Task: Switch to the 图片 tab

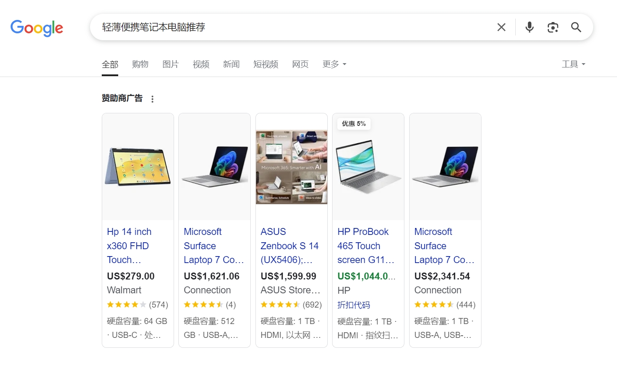Action: tap(171, 64)
